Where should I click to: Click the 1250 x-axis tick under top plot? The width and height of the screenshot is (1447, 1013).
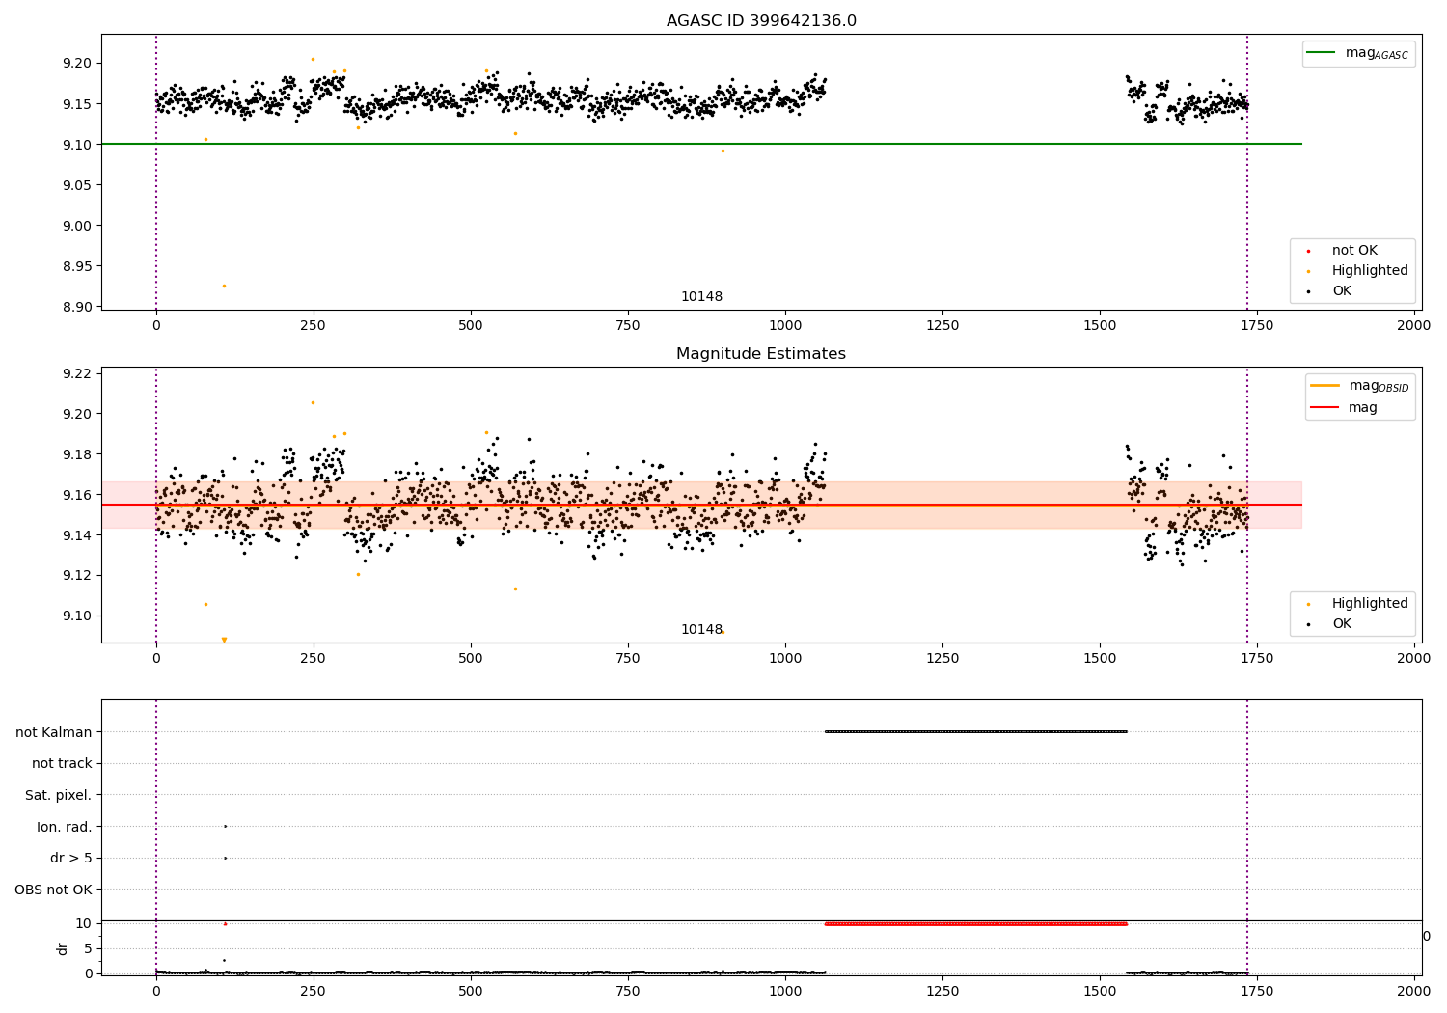click(942, 325)
